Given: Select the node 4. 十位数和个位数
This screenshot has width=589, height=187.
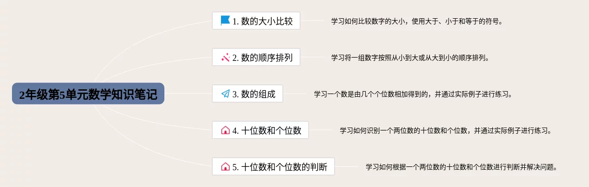Looking at the screenshot, I should point(260,130).
